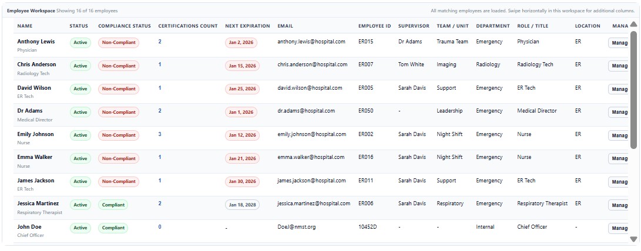Open Manage button for Chris Anderson
The image size is (641, 251).
point(618,66)
